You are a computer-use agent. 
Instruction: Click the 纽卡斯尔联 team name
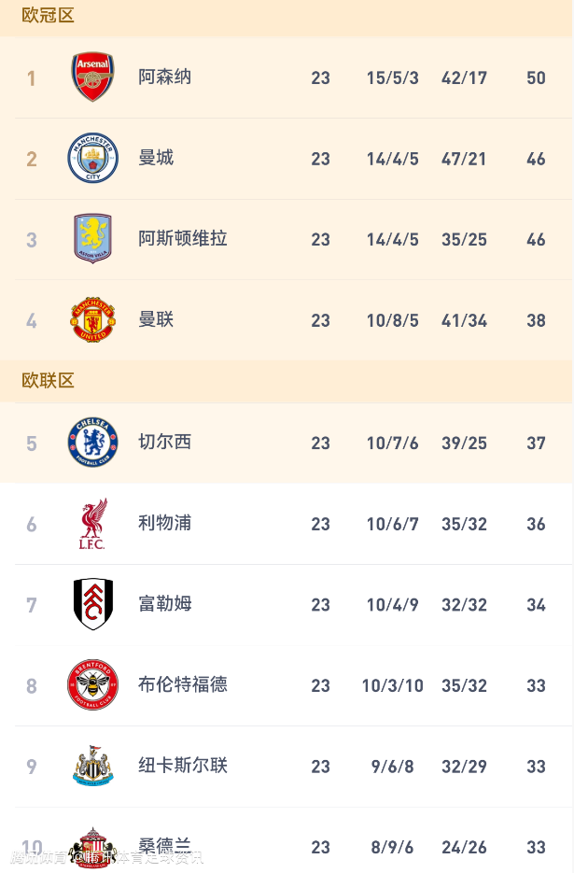[x=183, y=766]
